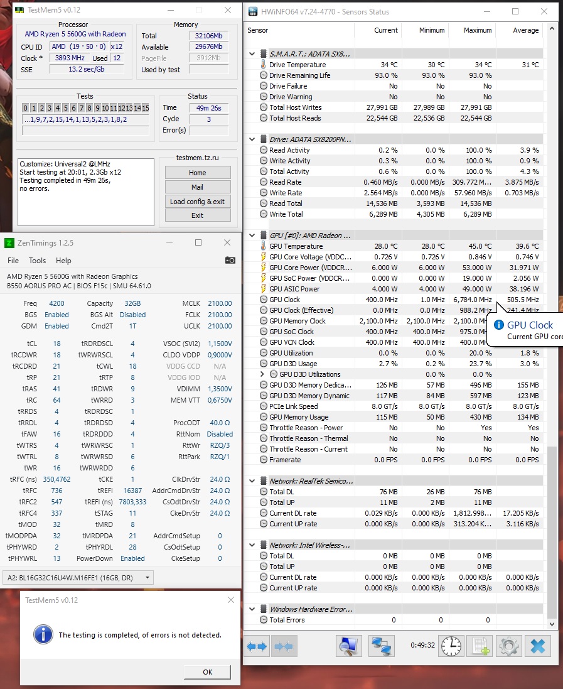Confirm the completion dialog with OK
Screen dimensions: 563x689
coord(207,672)
